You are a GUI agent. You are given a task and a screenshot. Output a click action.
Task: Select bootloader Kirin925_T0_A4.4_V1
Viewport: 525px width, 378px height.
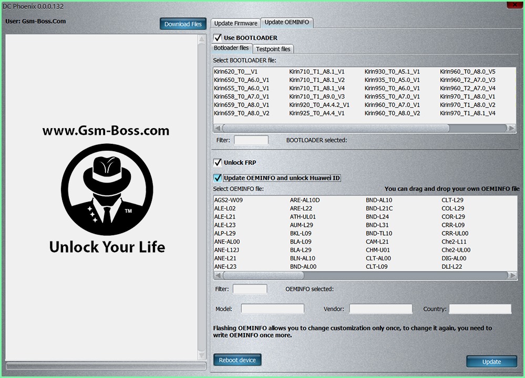[x=317, y=113]
